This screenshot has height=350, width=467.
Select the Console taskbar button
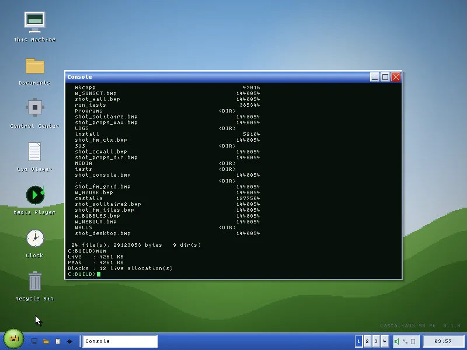[120, 341]
